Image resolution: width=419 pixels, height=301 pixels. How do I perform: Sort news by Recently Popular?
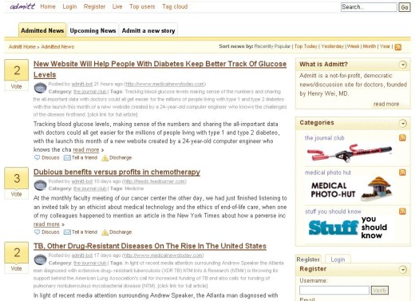pyautogui.click(x=272, y=46)
